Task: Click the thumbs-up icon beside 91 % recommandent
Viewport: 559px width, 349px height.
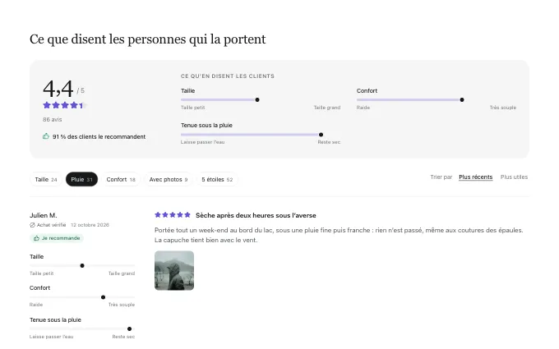Action: pos(46,136)
